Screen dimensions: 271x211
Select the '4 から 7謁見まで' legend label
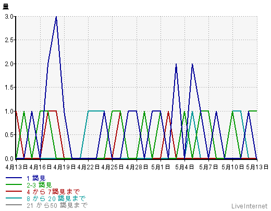(53, 192)
